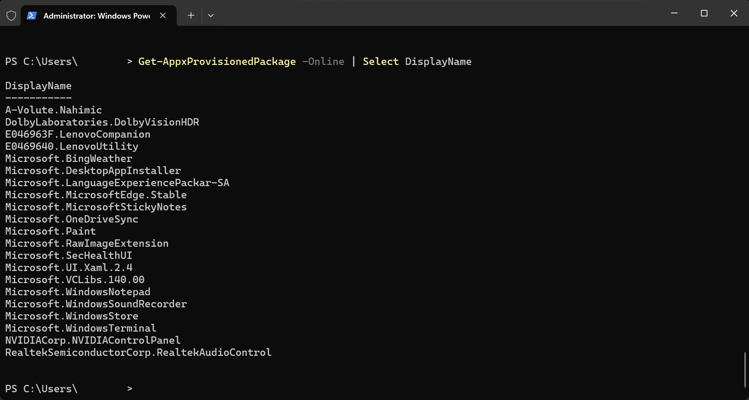Click the E046963F.LenovoCompanion line

(78, 134)
